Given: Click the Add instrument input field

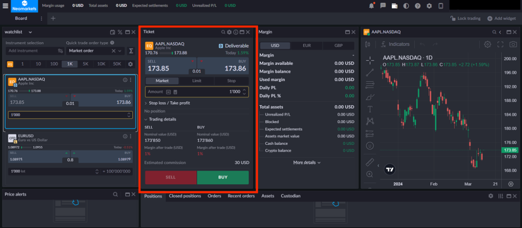Looking at the screenshot, I should pyautogui.click(x=31, y=51).
